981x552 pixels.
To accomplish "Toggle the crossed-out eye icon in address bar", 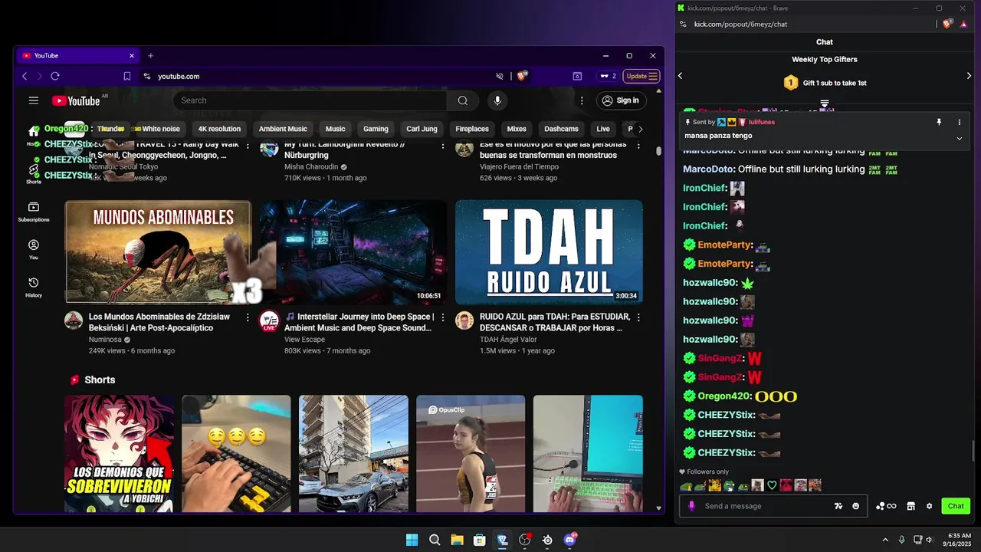I will tap(500, 76).
